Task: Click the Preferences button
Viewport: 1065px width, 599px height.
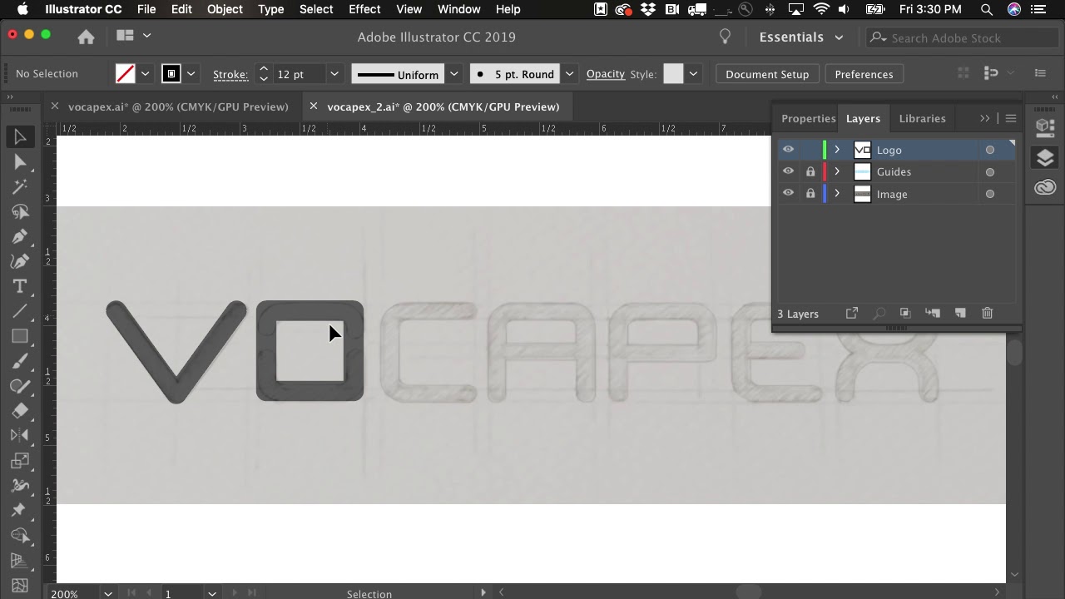Action: [x=864, y=74]
